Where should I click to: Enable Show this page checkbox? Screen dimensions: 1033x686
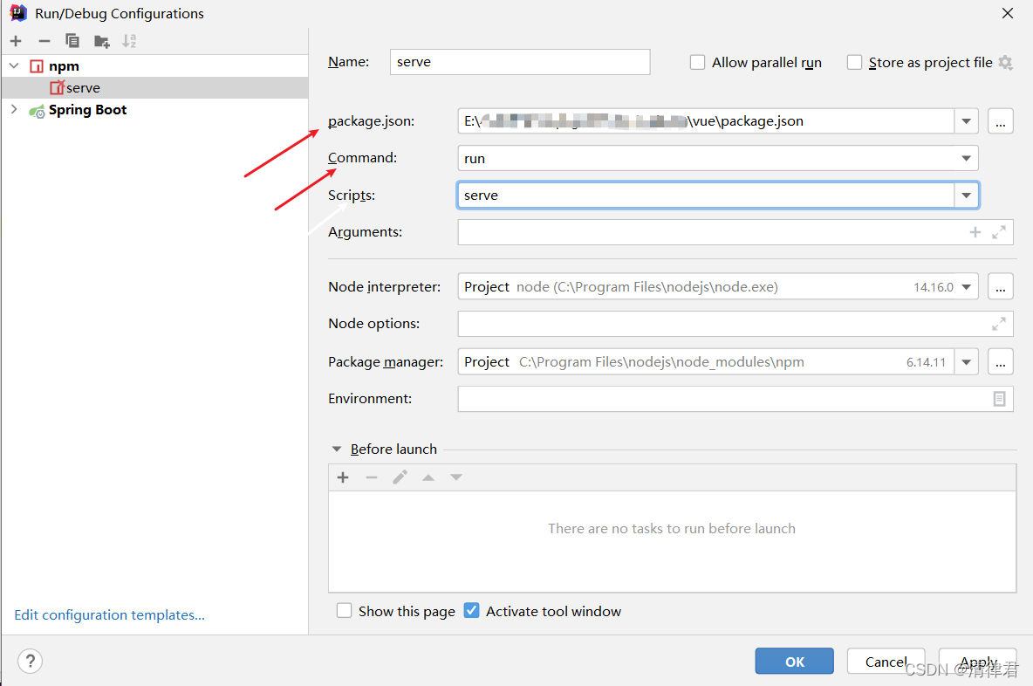(x=344, y=611)
